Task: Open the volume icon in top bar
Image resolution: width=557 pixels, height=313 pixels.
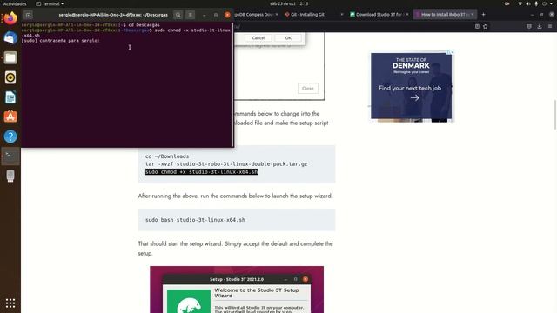Action: tap(528, 3)
